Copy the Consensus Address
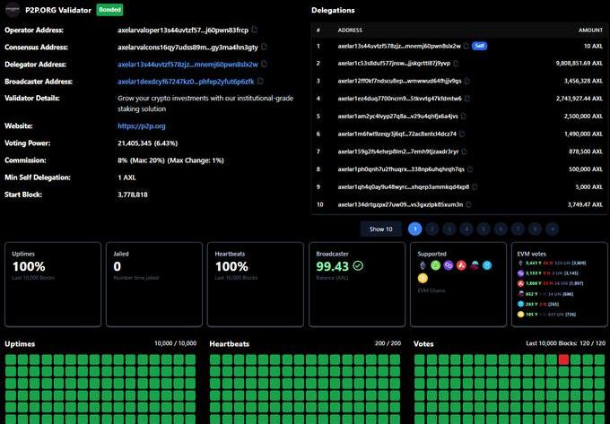 tap(264, 47)
